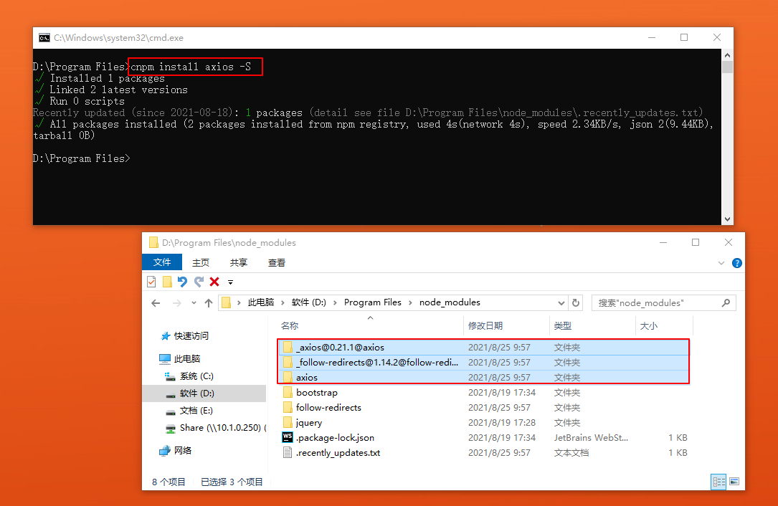The width and height of the screenshot is (778, 506).
Task: Click the Undo arrow in Explorer toolbar
Action: coord(183,282)
